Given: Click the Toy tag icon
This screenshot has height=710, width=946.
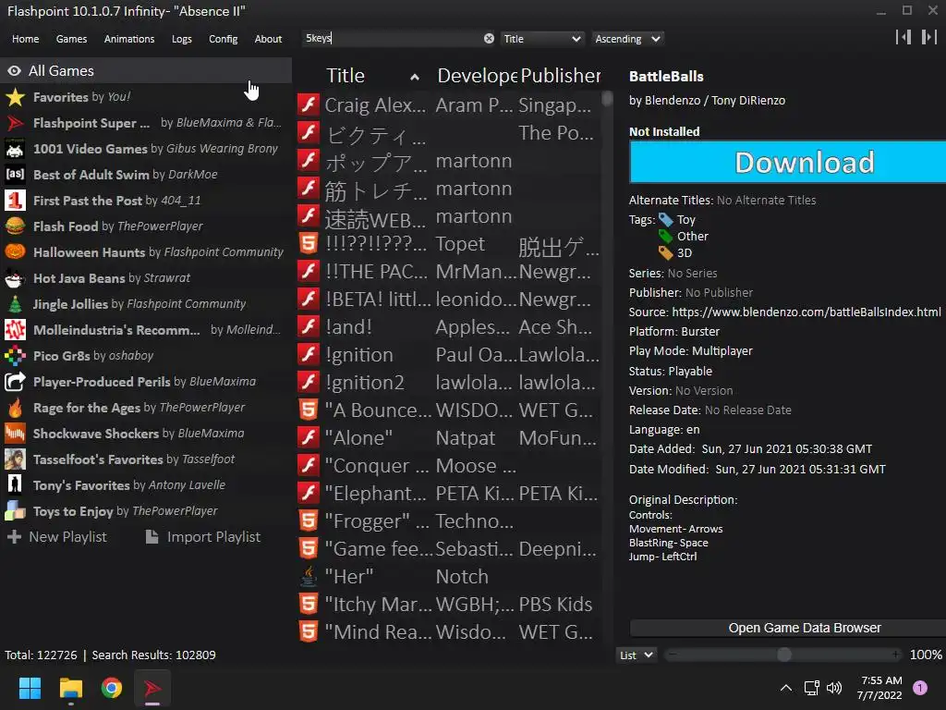Looking at the screenshot, I should (665, 220).
